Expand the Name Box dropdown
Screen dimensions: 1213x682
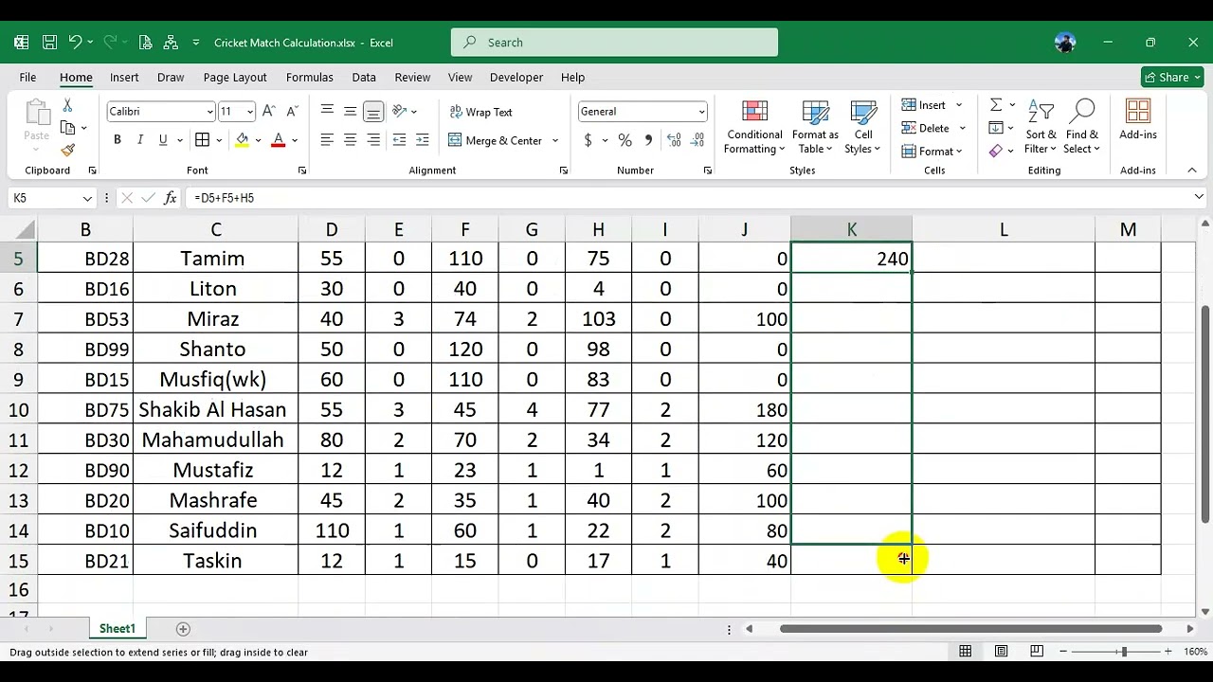tap(87, 198)
